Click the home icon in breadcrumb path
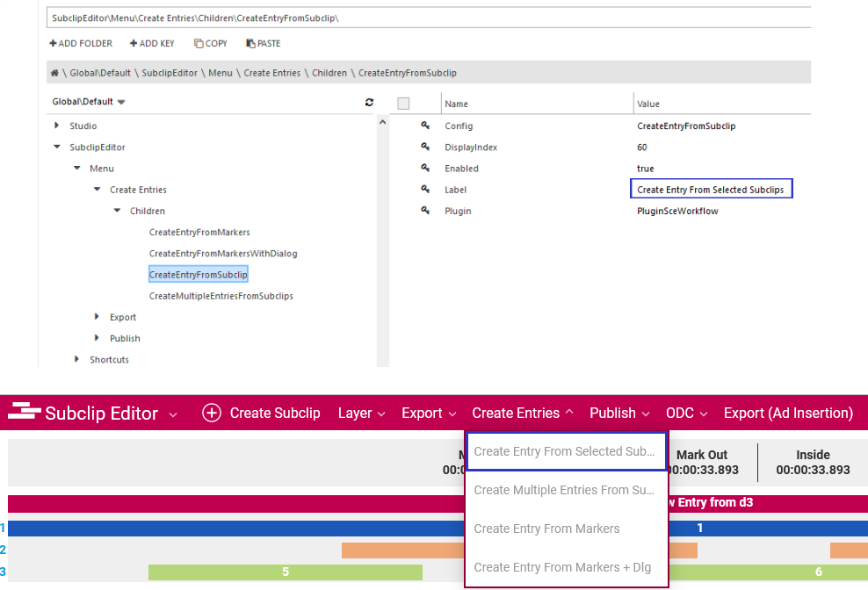 pyautogui.click(x=54, y=73)
